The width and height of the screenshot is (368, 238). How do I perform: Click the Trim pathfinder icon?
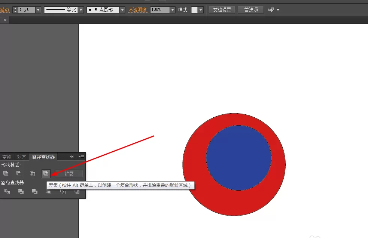pos(21,192)
